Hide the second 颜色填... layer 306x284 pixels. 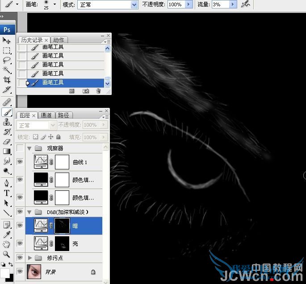[x=20, y=197]
